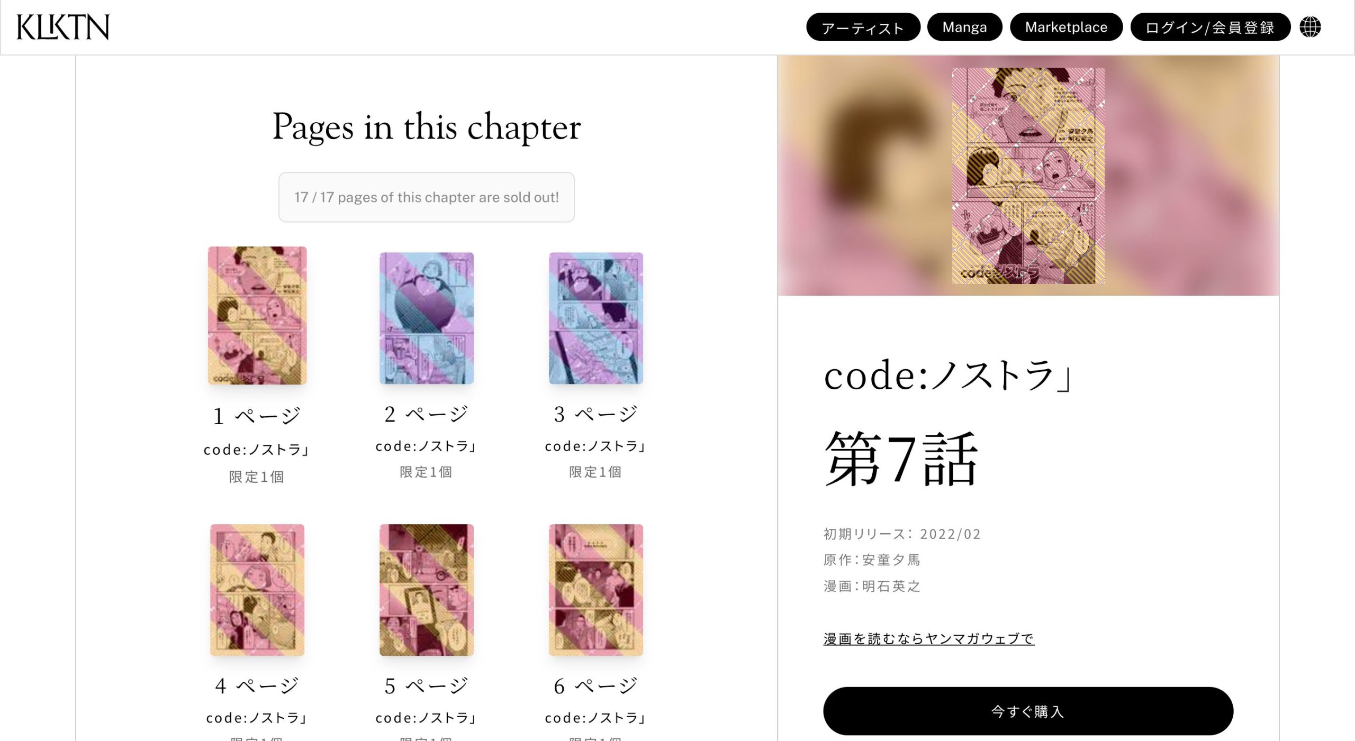This screenshot has width=1355, height=741.
Task: Open the language globe icon
Action: coord(1310,27)
